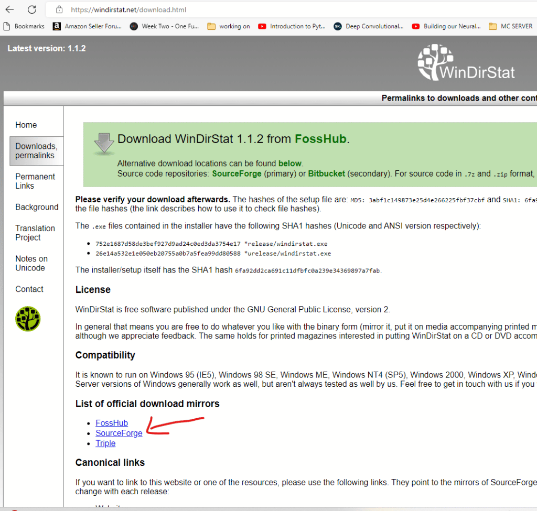Click the release/windirstat.exe hash line
Screen dimensions: 537x511
[x=211, y=244]
